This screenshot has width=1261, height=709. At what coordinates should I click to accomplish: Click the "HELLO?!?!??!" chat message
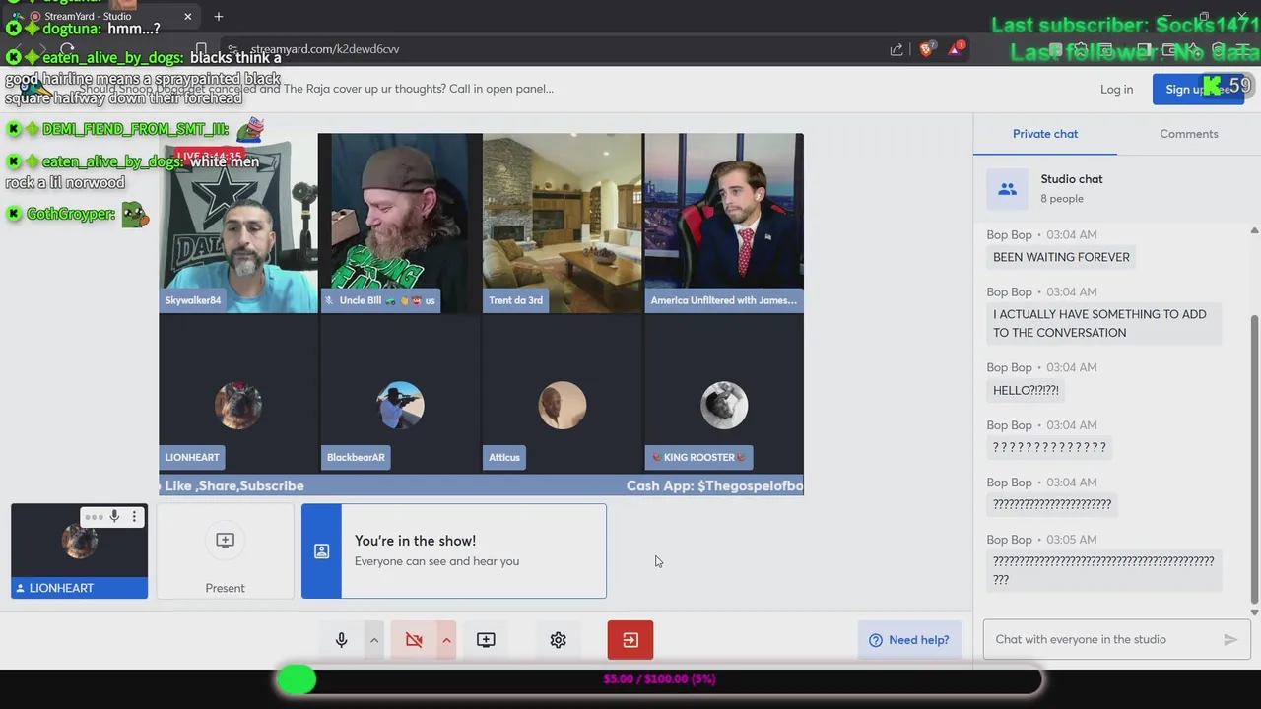coord(1026,390)
